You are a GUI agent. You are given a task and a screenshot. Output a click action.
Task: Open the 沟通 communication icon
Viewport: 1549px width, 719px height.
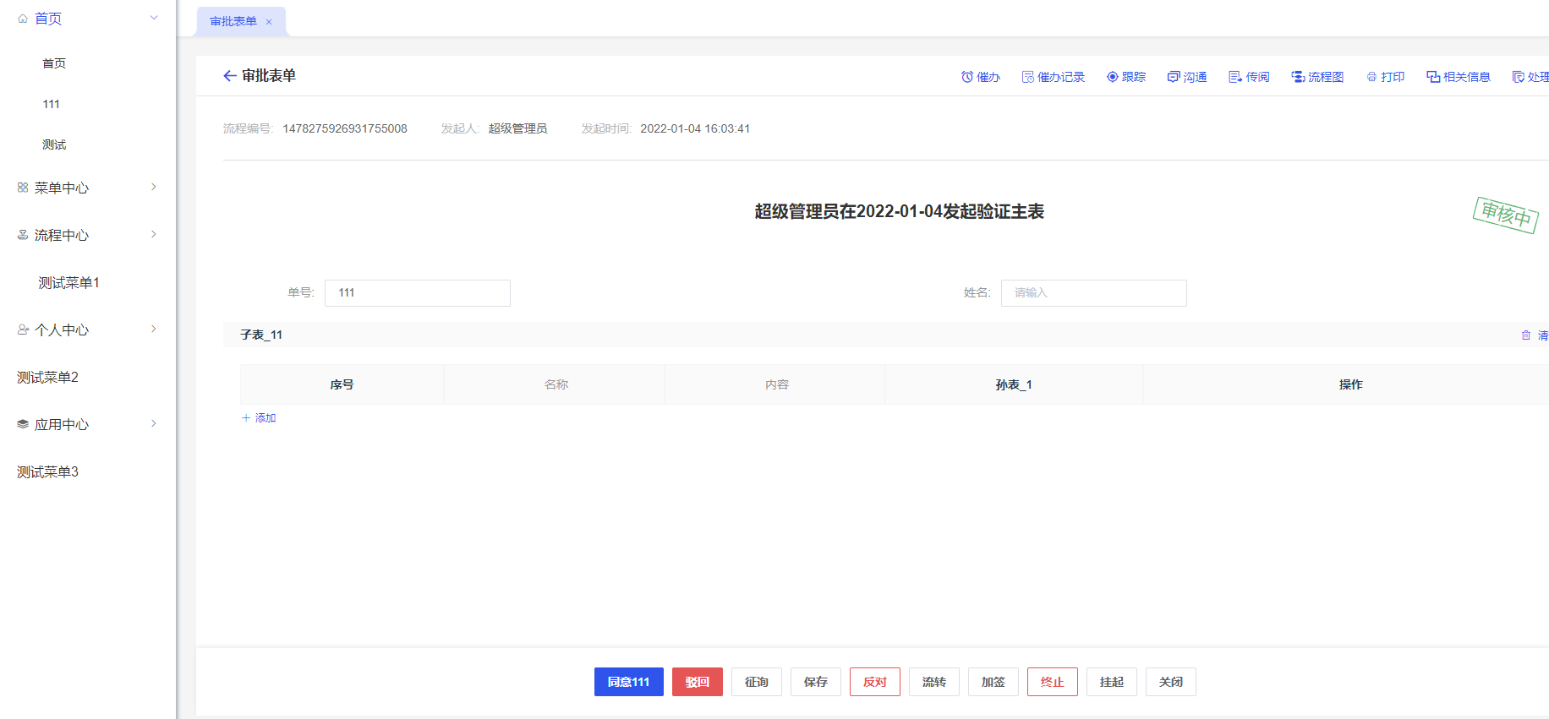coord(1174,77)
